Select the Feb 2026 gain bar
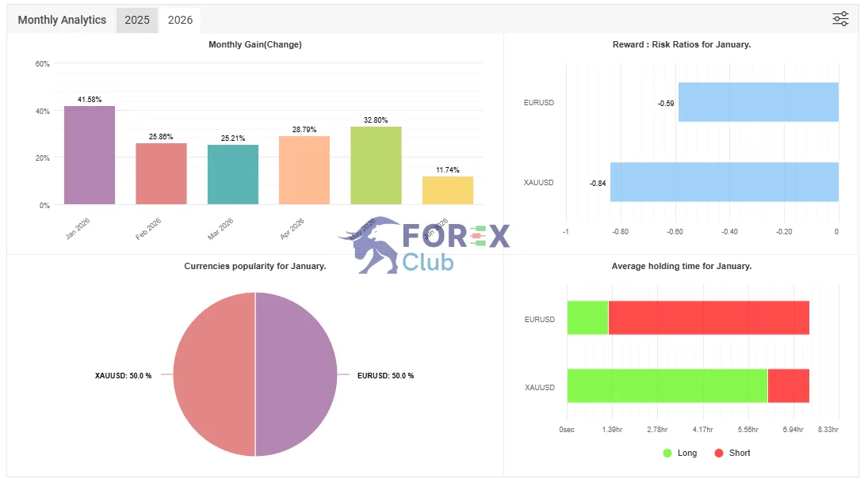 coord(161,174)
